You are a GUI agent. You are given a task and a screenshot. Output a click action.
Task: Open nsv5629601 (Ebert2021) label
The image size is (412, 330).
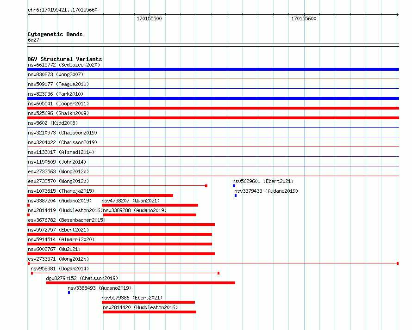tap(263, 181)
